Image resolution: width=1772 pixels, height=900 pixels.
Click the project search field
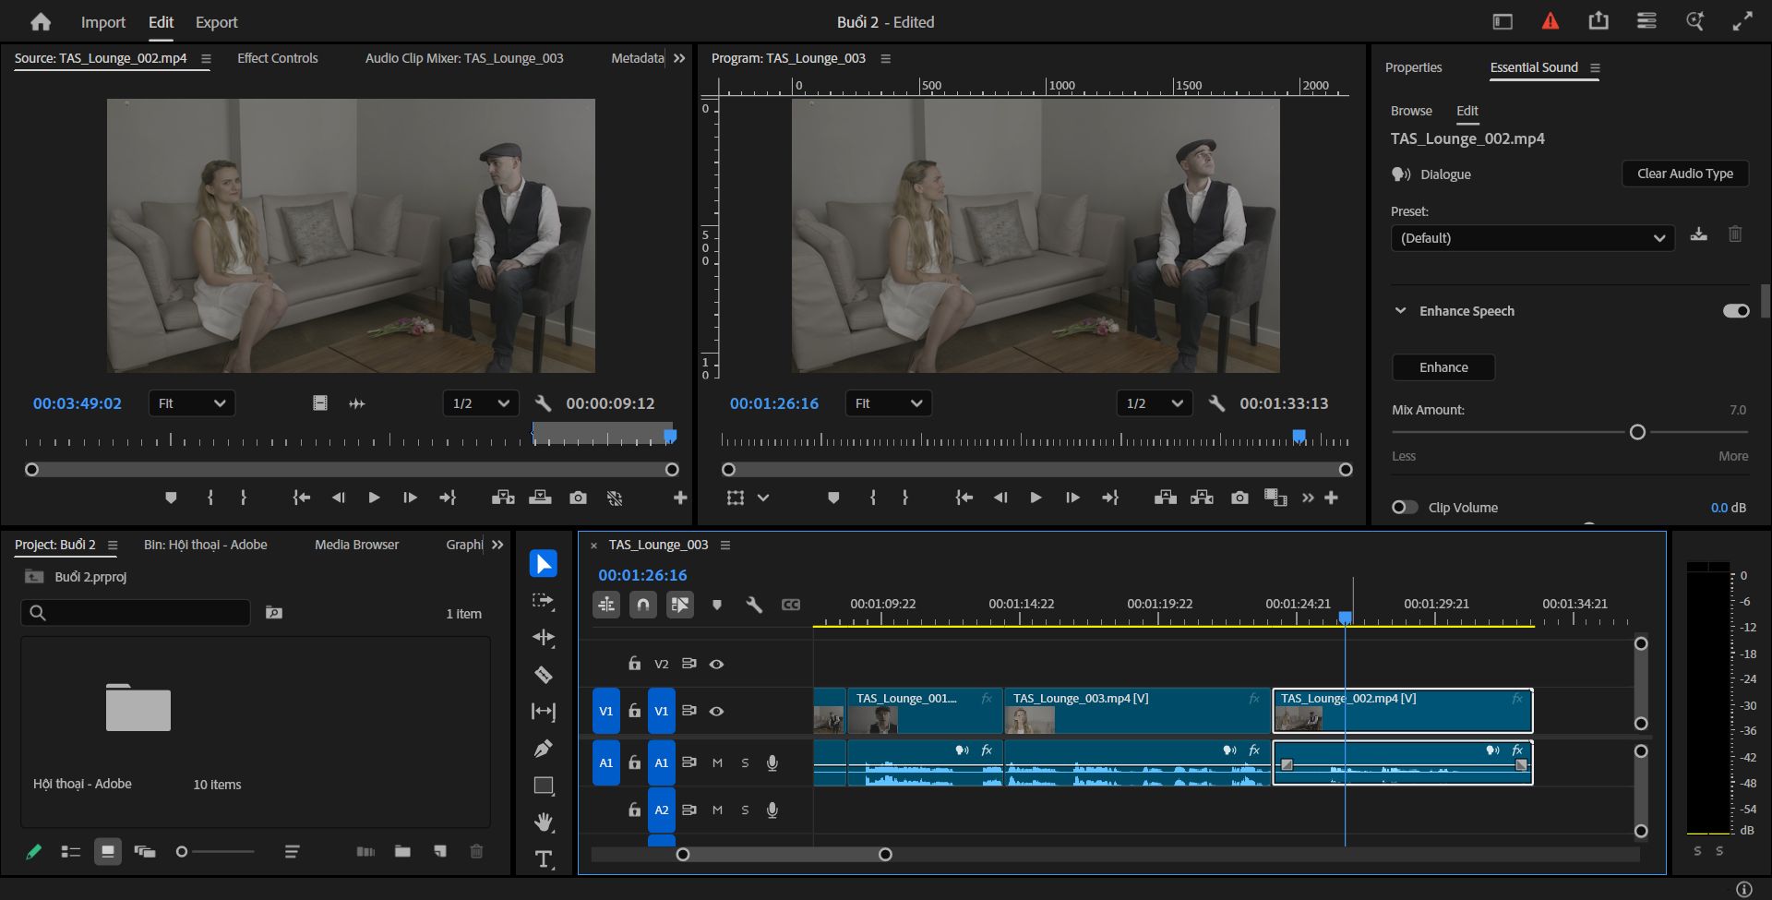tap(136, 613)
